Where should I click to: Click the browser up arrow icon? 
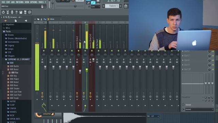4,17
